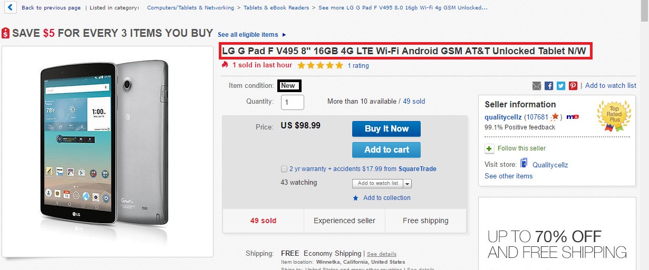Click the green follow seller plus icon
The image size is (649, 270).
click(x=489, y=148)
